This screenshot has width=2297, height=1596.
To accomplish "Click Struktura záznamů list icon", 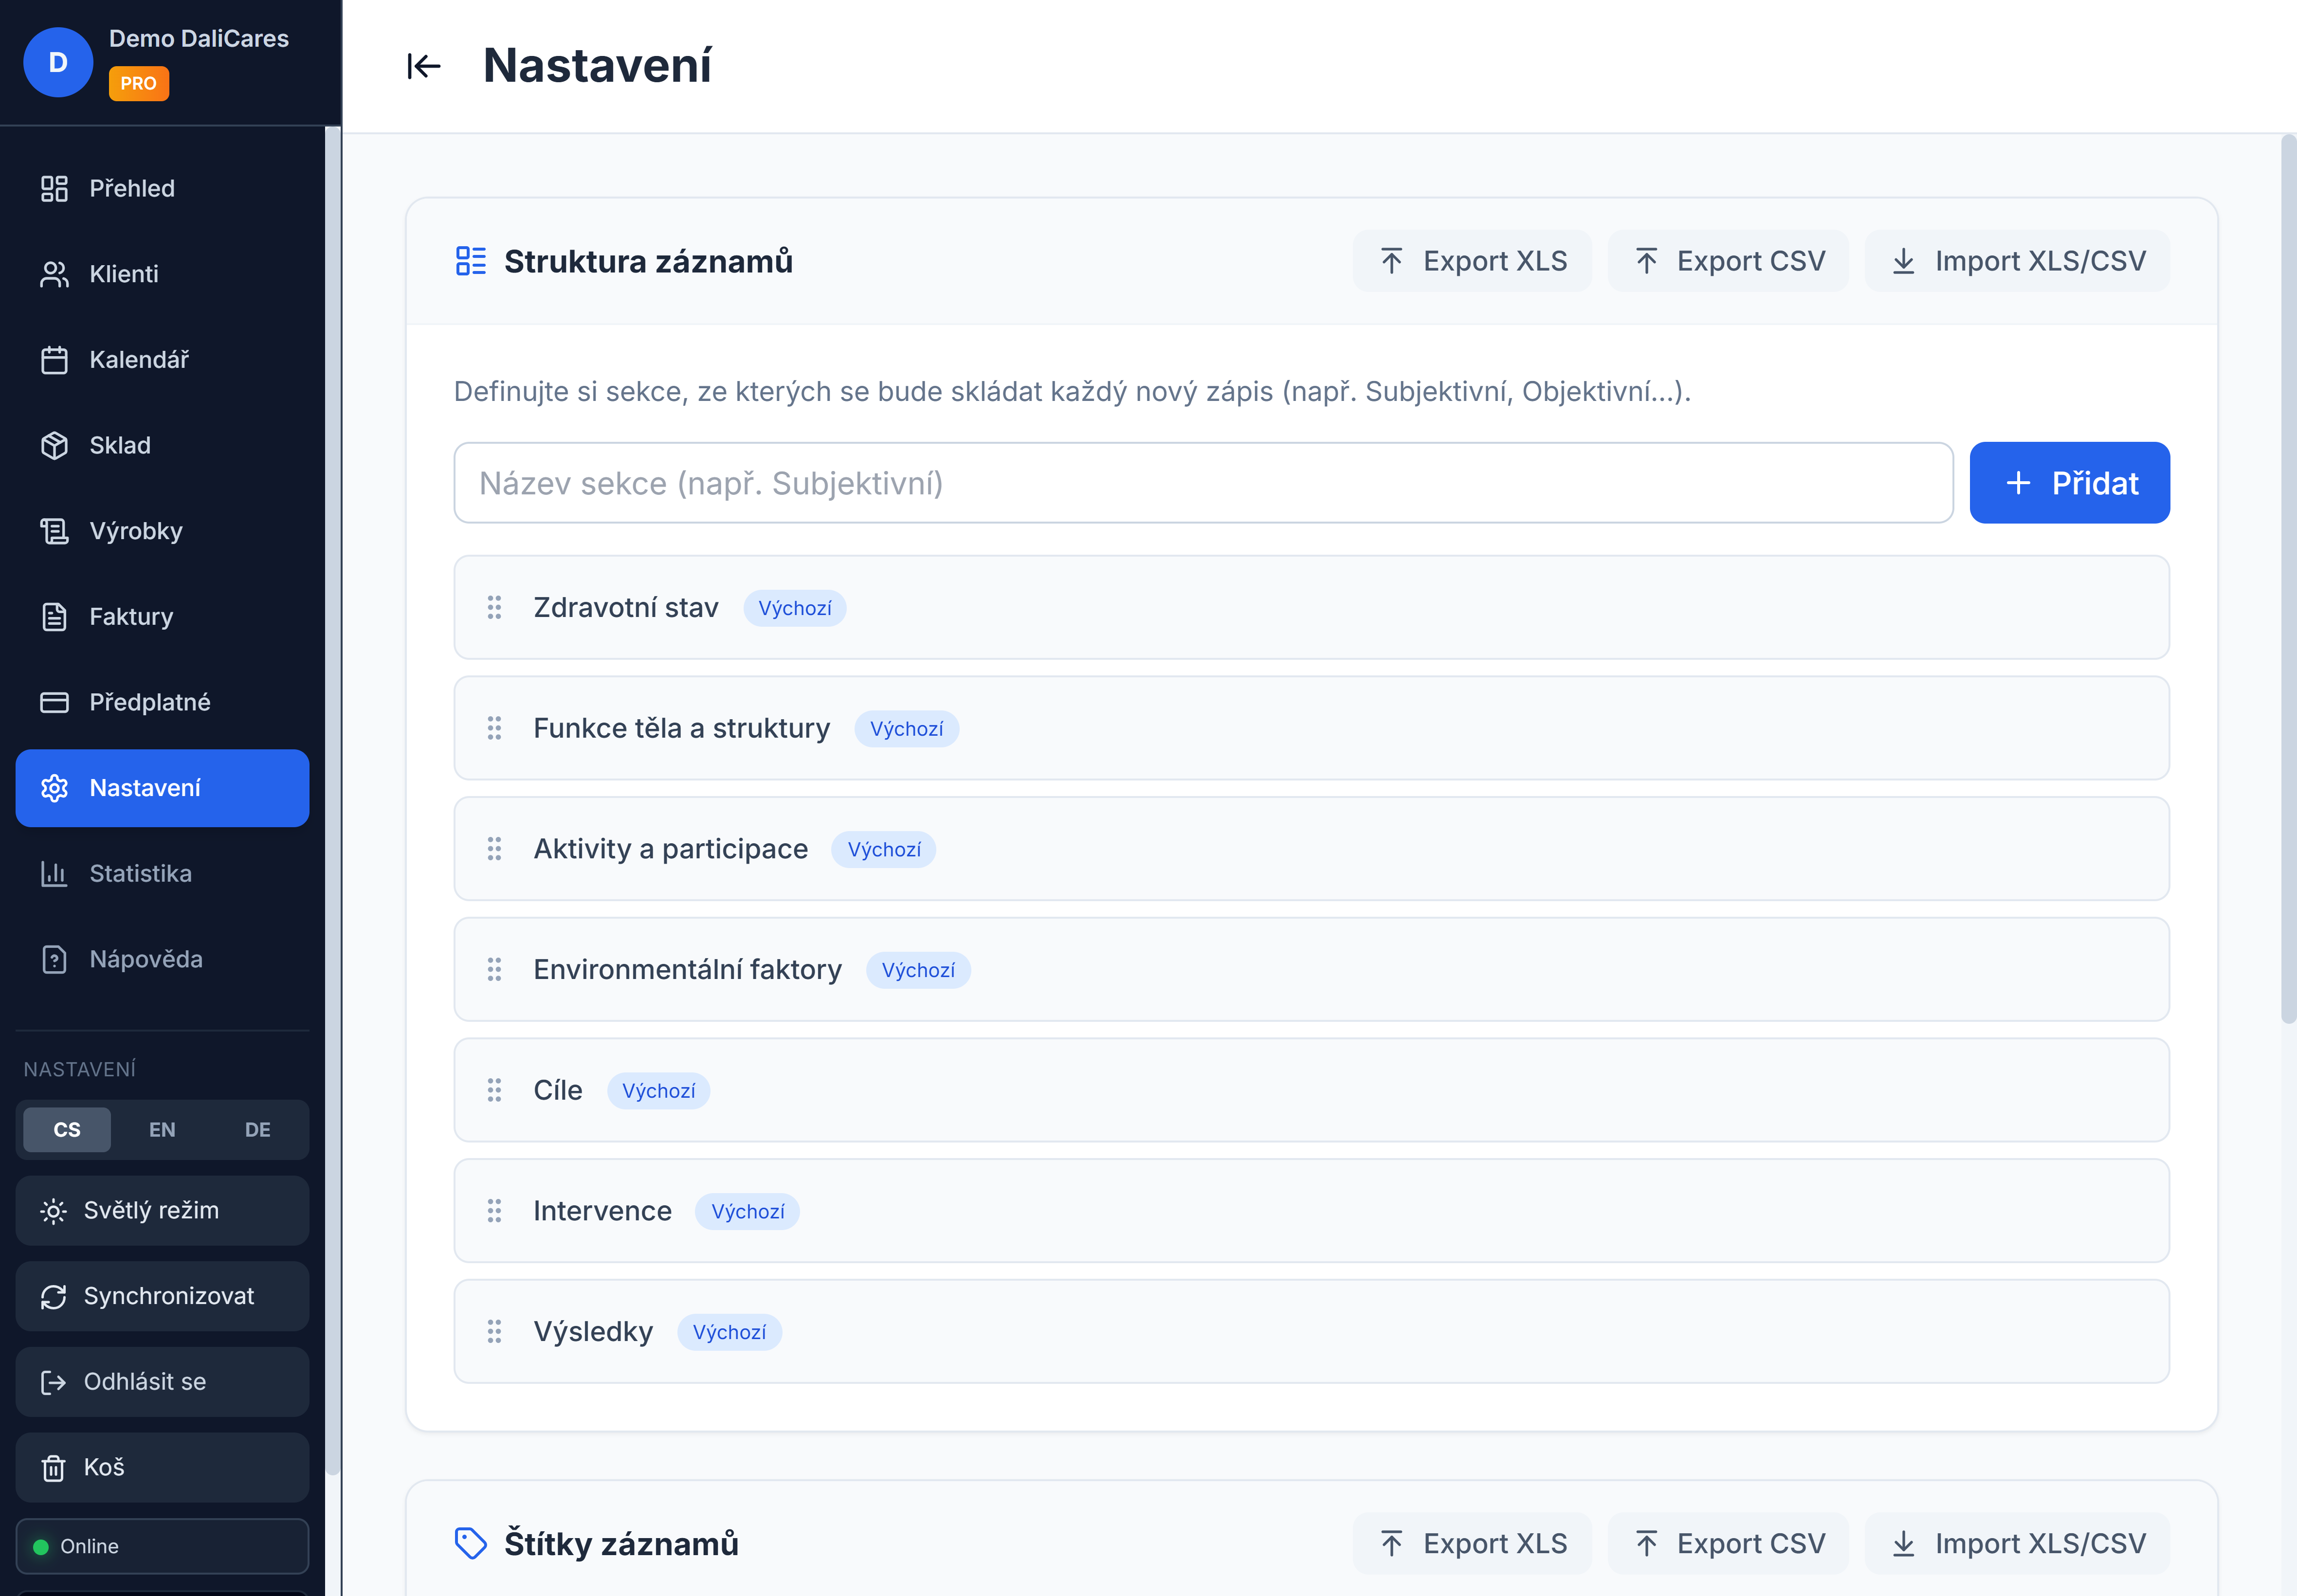I will pyautogui.click(x=470, y=261).
